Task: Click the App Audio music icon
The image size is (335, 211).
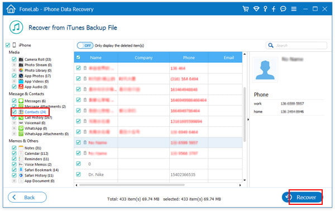Action: (21, 87)
